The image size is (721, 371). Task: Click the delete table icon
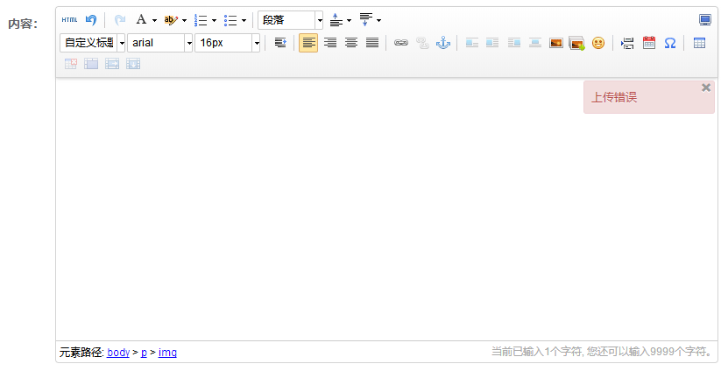point(71,64)
